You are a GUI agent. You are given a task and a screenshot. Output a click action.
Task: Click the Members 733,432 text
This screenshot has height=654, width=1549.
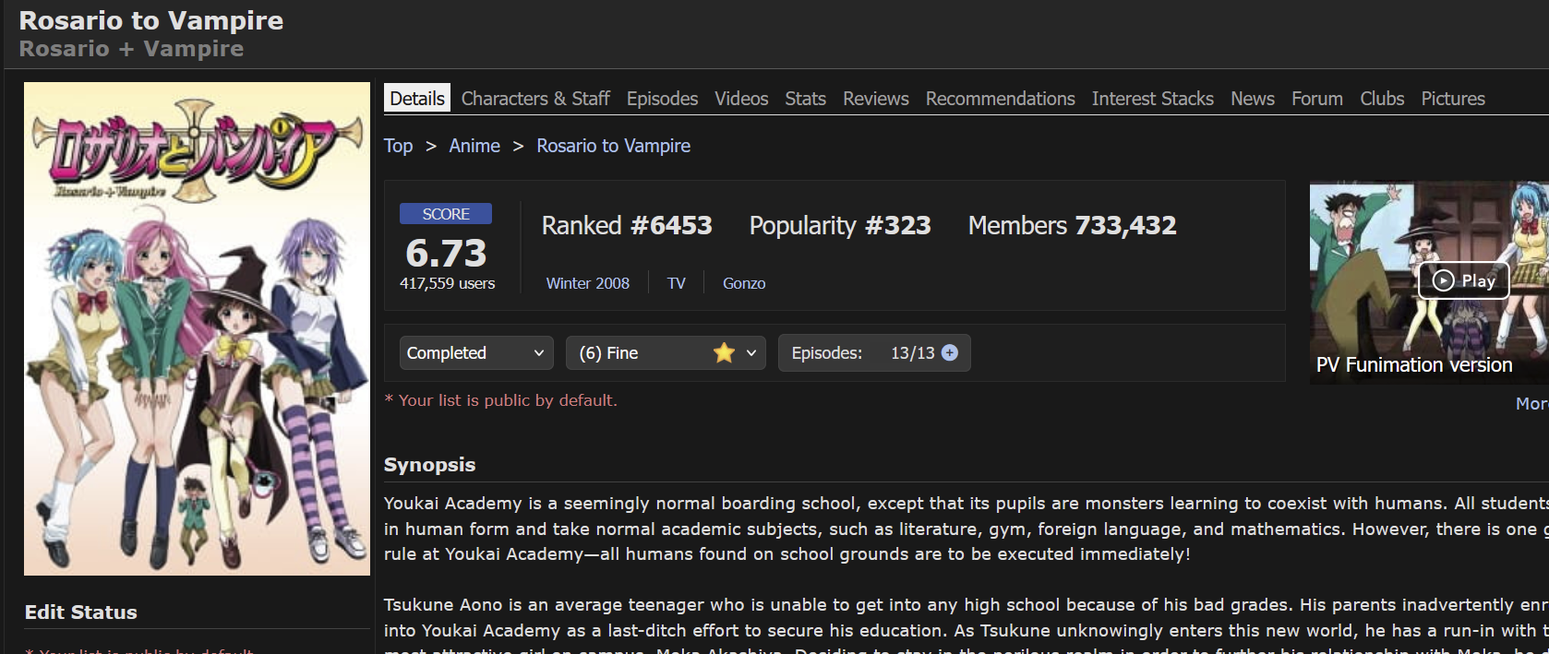coord(1072,225)
